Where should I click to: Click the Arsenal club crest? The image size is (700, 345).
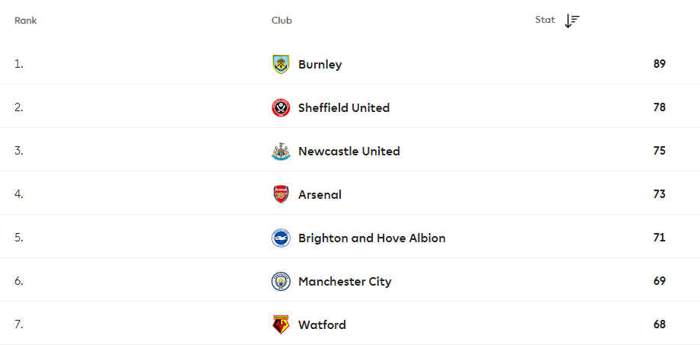click(x=281, y=195)
